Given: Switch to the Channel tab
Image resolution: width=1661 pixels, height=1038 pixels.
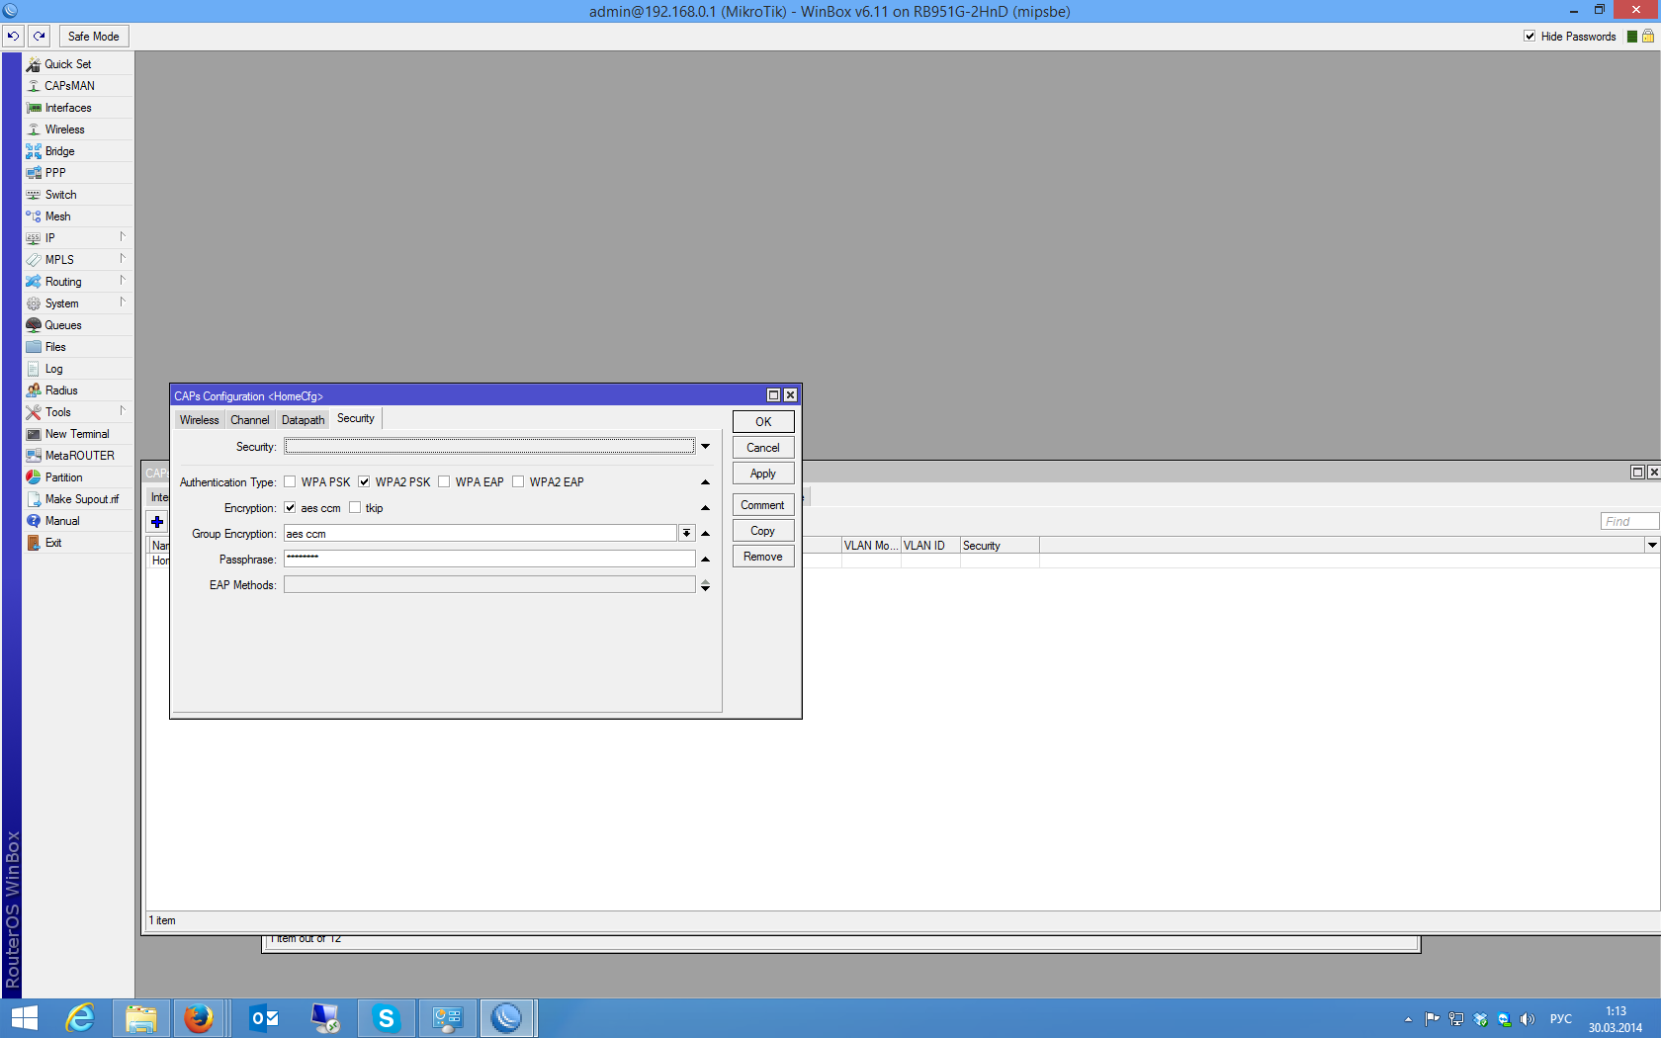Looking at the screenshot, I should tap(249, 420).
